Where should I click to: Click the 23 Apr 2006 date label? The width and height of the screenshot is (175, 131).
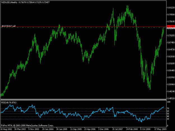(90, 129)
